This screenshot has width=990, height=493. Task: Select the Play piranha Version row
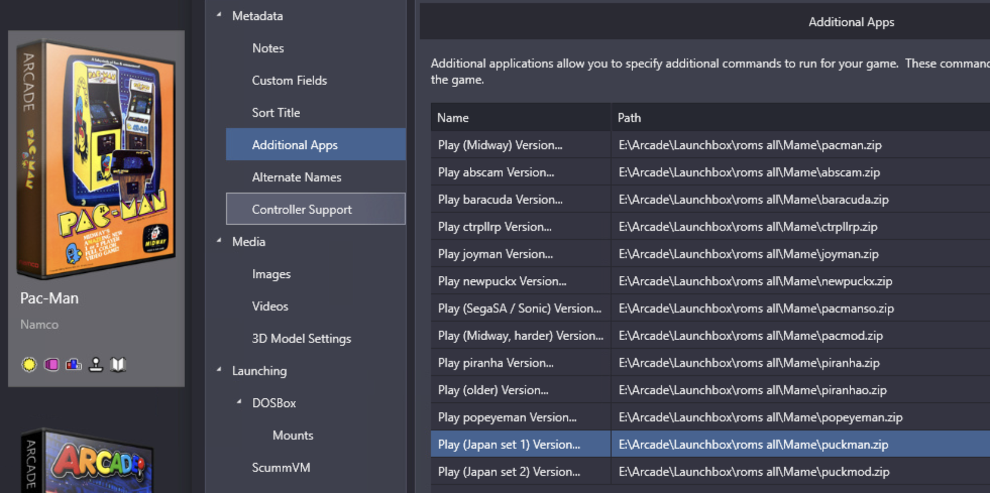click(x=710, y=363)
